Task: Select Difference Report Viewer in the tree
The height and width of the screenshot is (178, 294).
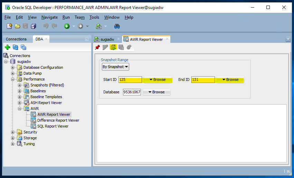Action: [x=58, y=120]
